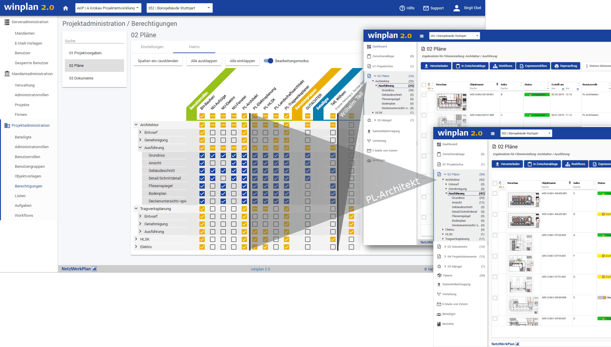Open the AKP A.Krokau Projektentwicklung dropdown
Screen dimensions: 611x347
pyautogui.click(x=108, y=8)
